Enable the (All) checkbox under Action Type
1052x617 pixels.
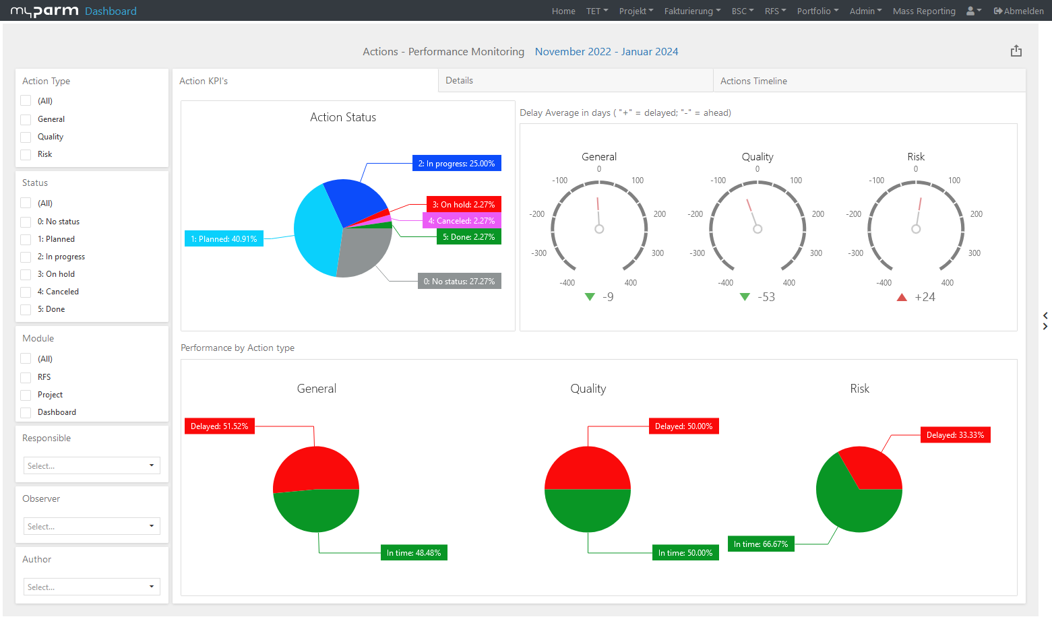coord(25,100)
